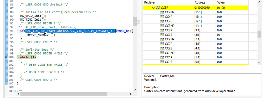The width and height of the screenshot is (262, 98).
Task: Select the CC4NP value 0x0
Action: pos(220,12)
